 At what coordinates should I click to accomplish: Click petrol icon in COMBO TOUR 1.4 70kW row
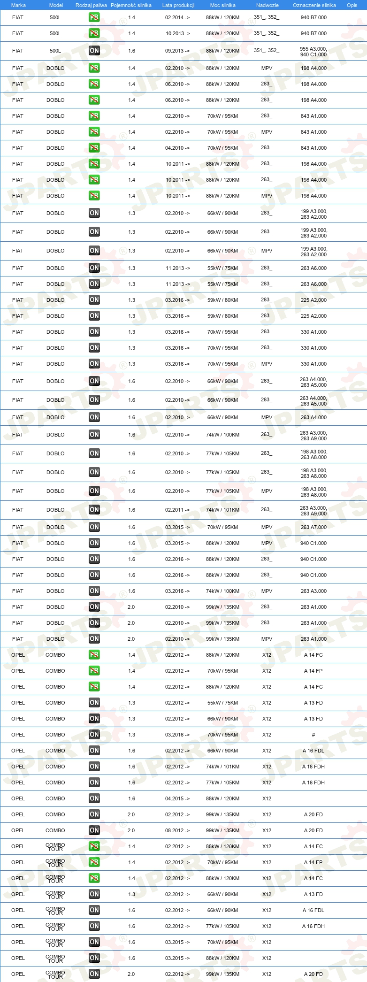click(94, 862)
